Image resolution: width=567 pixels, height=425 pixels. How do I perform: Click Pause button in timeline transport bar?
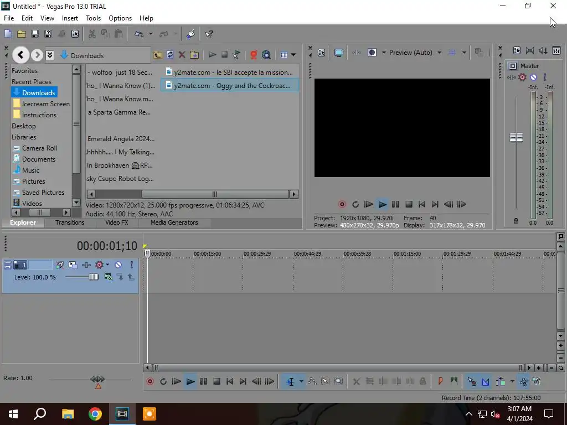pyautogui.click(x=203, y=382)
